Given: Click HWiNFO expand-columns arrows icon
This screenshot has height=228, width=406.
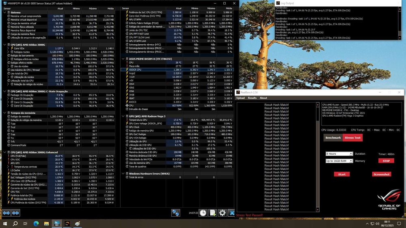Looking at the screenshot, I should tap(6, 213).
